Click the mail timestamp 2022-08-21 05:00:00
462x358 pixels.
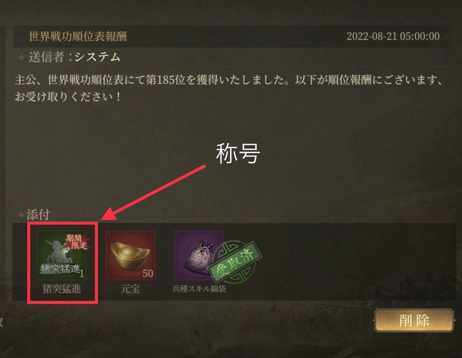393,37
